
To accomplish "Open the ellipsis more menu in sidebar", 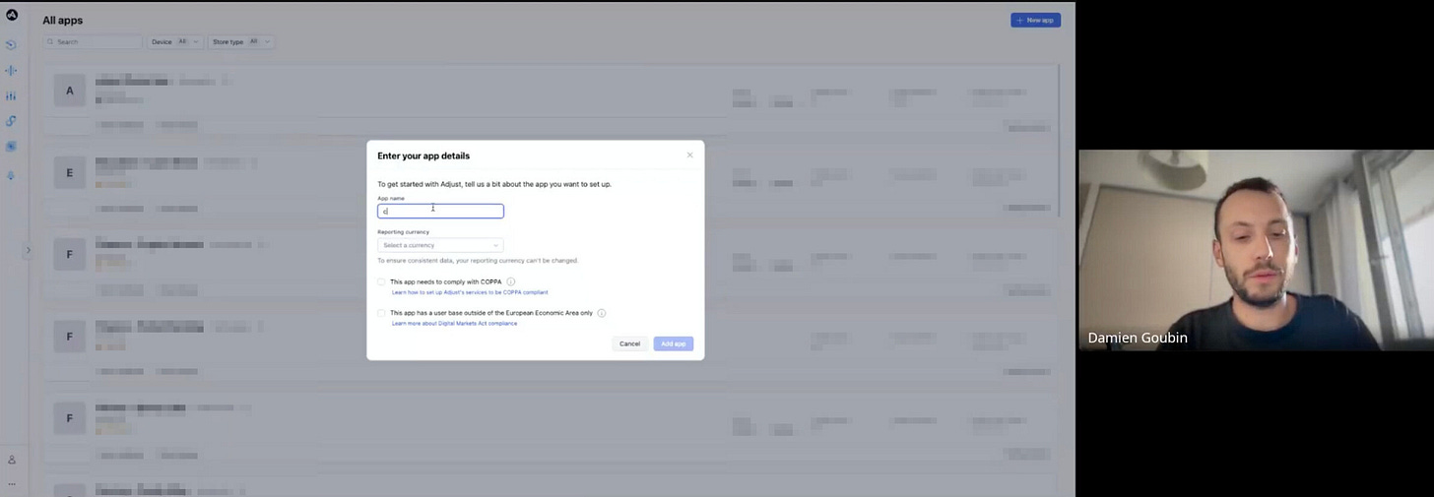I will 12,483.
